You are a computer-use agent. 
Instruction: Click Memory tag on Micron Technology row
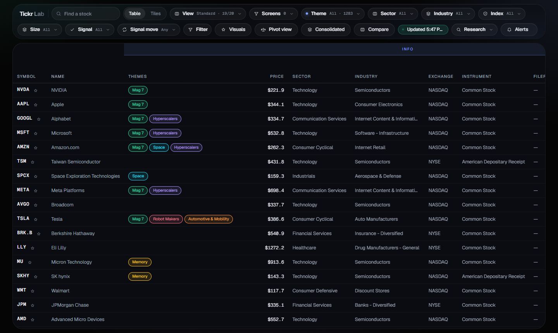(140, 262)
